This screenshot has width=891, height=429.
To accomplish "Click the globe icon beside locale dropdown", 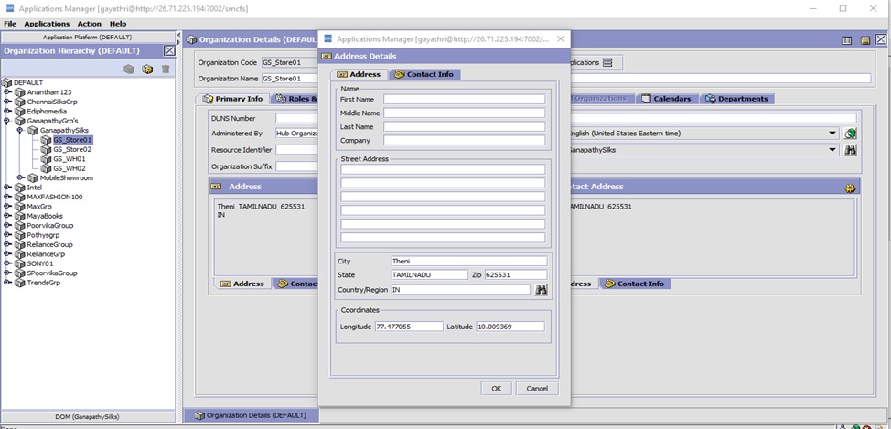I will tap(850, 134).
